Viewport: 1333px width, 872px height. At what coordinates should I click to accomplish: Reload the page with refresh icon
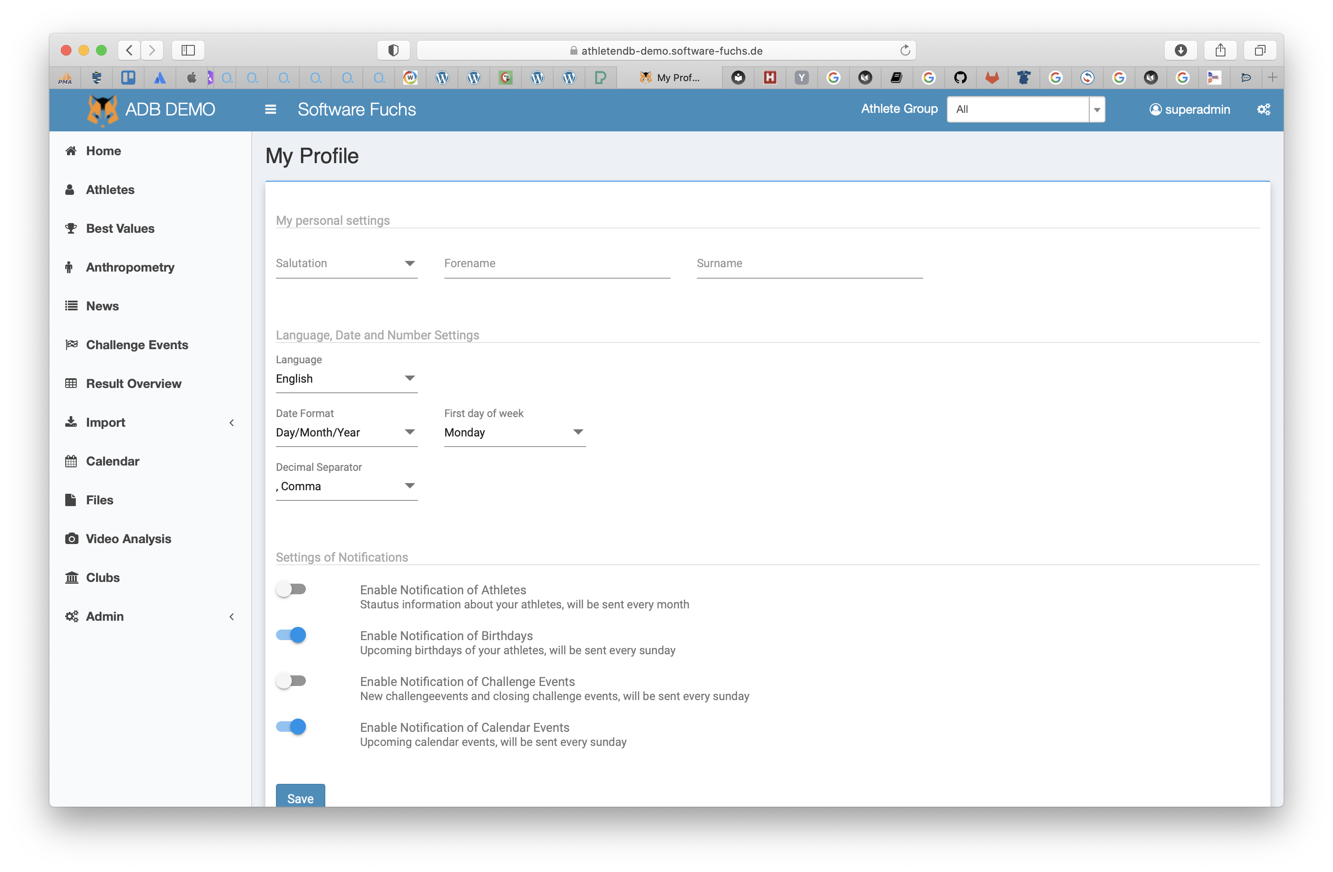pyautogui.click(x=905, y=50)
